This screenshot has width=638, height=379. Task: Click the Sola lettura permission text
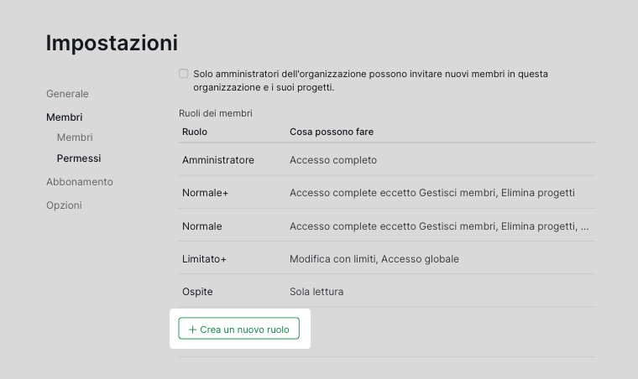click(x=316, y=292)
